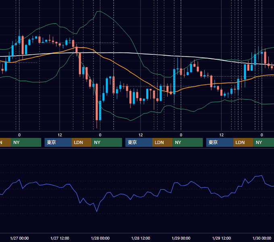Click the tallest red candlestick before 1/28 00:00
This screenshot has width=274, height=242.
[97, 102]
